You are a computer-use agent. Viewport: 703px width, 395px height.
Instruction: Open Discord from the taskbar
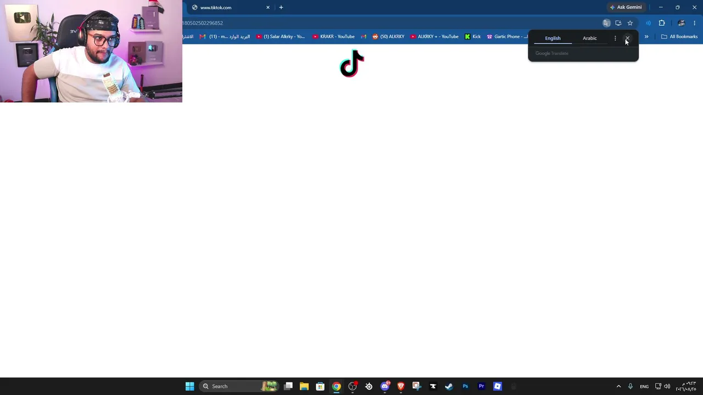coord(385,386)
